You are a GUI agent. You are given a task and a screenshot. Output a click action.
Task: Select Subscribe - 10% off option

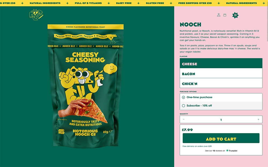[221, 106]
